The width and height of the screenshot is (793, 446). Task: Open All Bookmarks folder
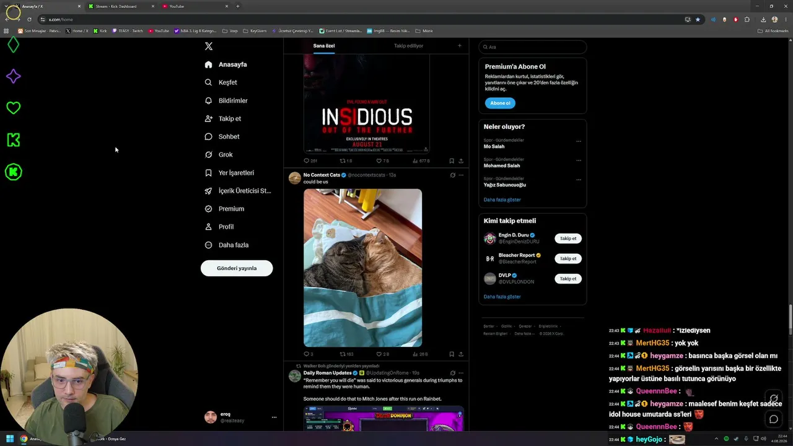pyautogui.click(x=773, y=30)
